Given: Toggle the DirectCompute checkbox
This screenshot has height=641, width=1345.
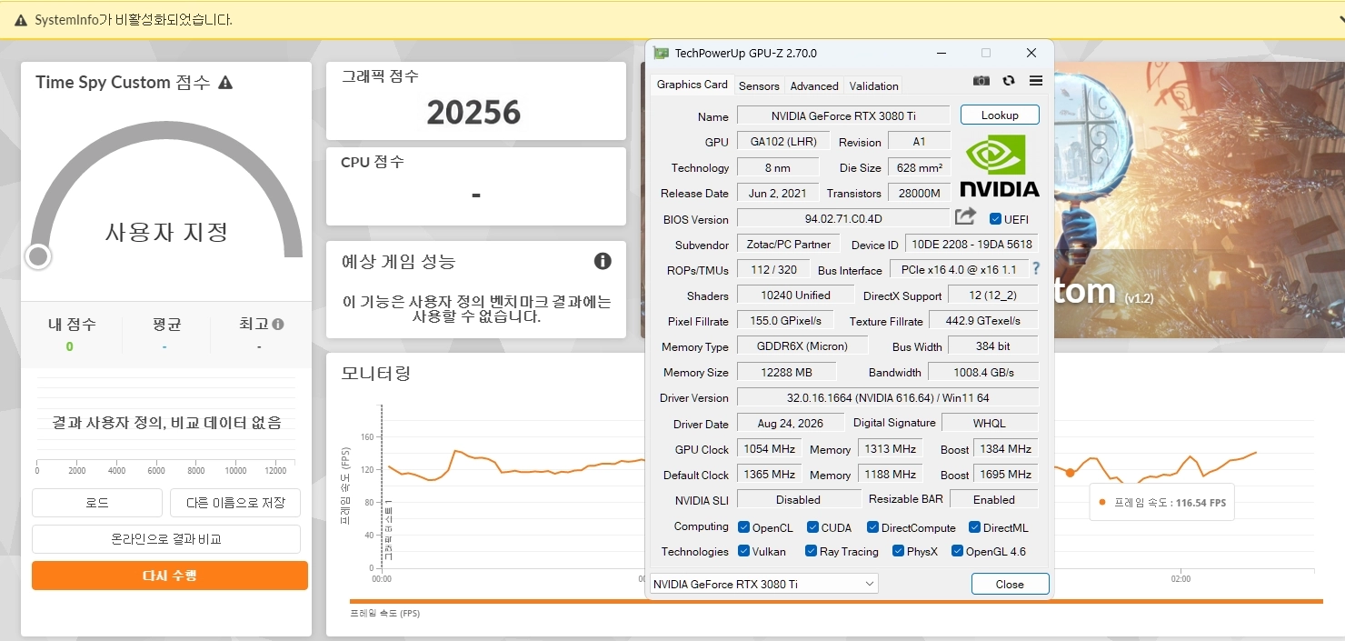Looking at the screenshot, I should [872, 527].
